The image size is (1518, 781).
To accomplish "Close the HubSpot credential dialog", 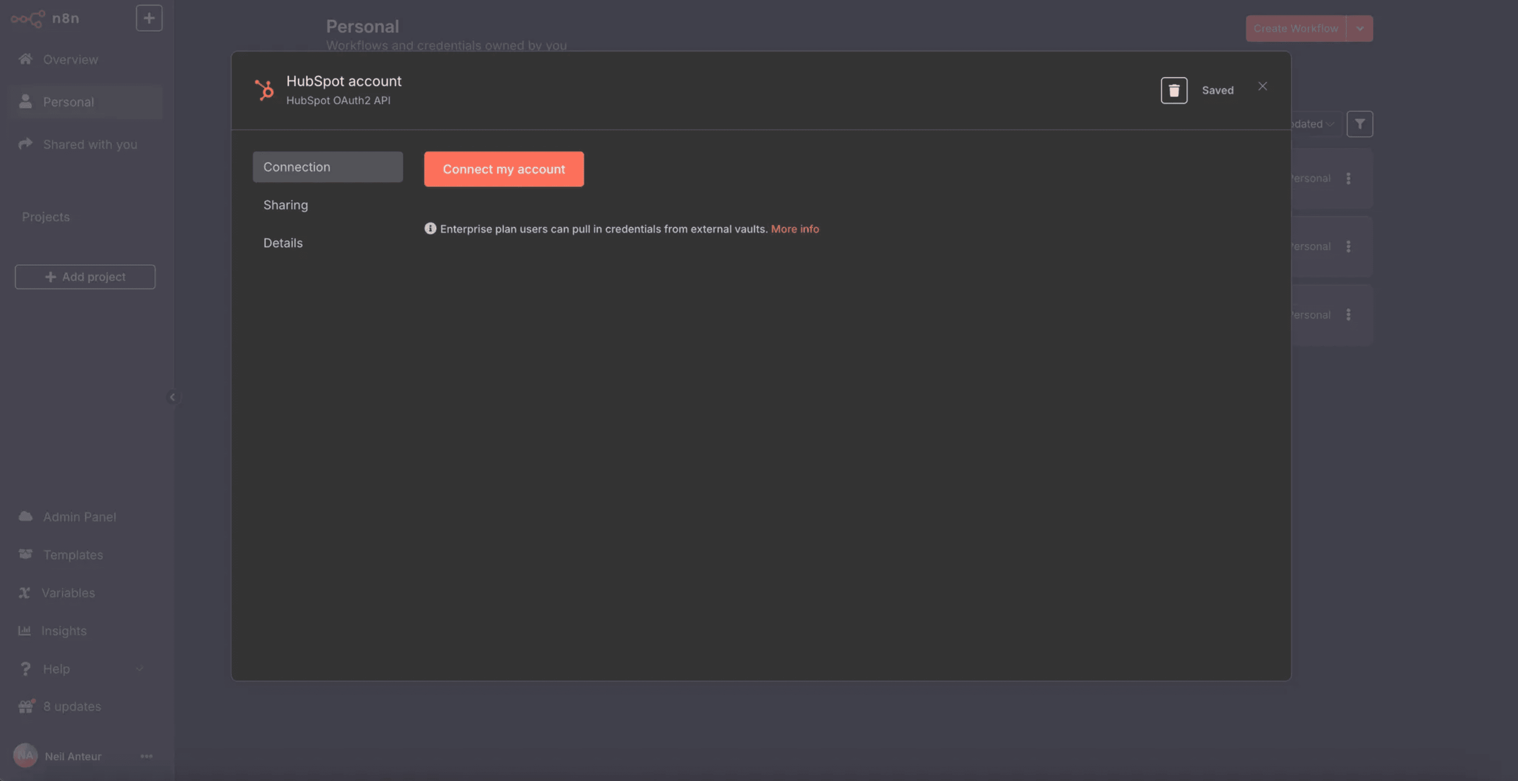I will [1262, 87].
